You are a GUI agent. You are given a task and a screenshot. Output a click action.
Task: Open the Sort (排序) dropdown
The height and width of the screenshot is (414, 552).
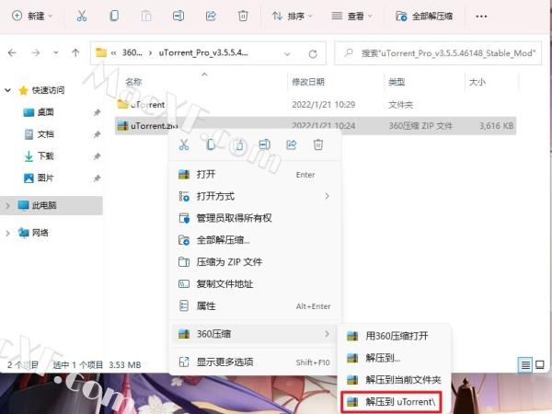point(293,16)
